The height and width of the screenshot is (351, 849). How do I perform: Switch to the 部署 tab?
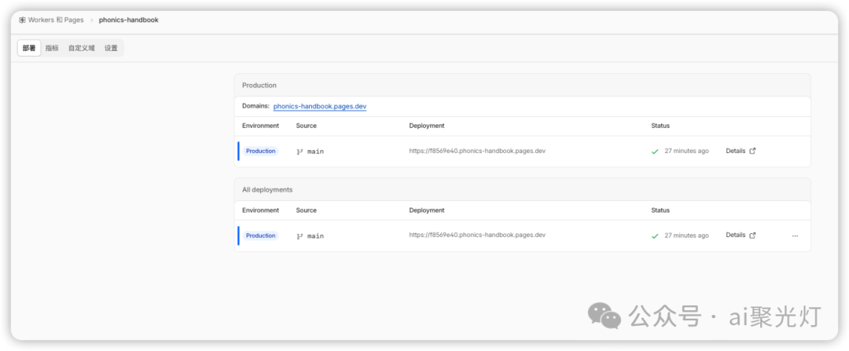point(29,48)
